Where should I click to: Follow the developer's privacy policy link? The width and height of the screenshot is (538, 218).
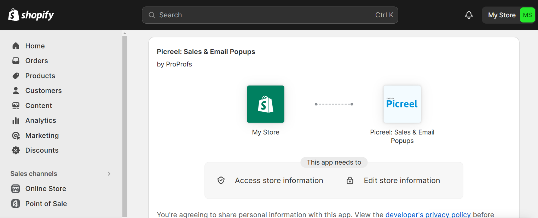428,214
